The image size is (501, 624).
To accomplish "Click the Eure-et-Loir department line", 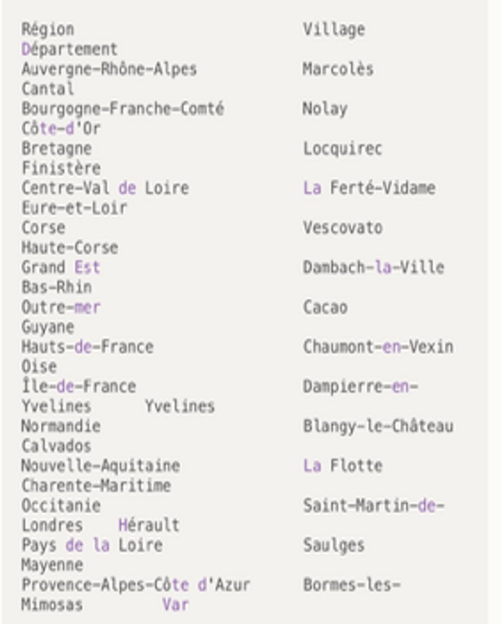I will [74, 208].
